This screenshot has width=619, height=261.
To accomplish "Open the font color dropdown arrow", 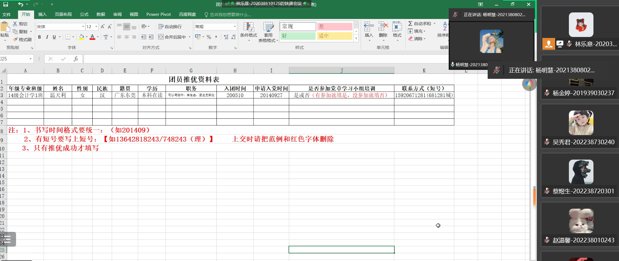I will pyautogui.click(x=98, y=37).
